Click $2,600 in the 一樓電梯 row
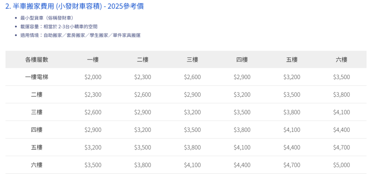This screenshot has width=370, height=178. 192,77
